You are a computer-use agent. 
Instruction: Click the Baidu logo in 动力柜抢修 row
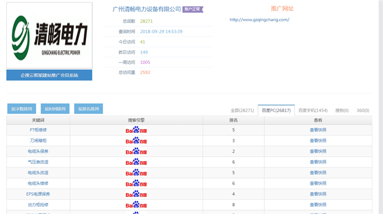[x=136, y=205]
